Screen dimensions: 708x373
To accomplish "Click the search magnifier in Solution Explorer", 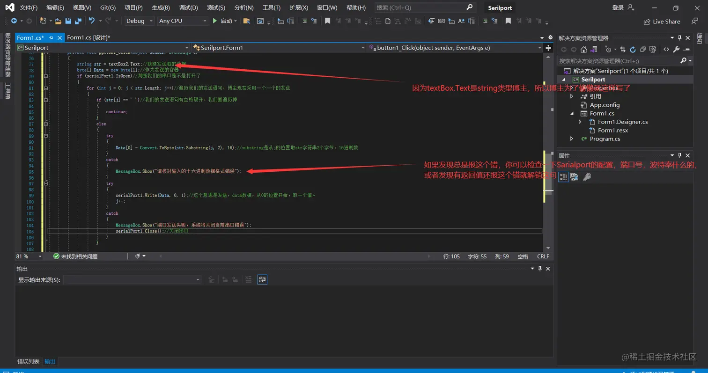I will coord(683,61).
